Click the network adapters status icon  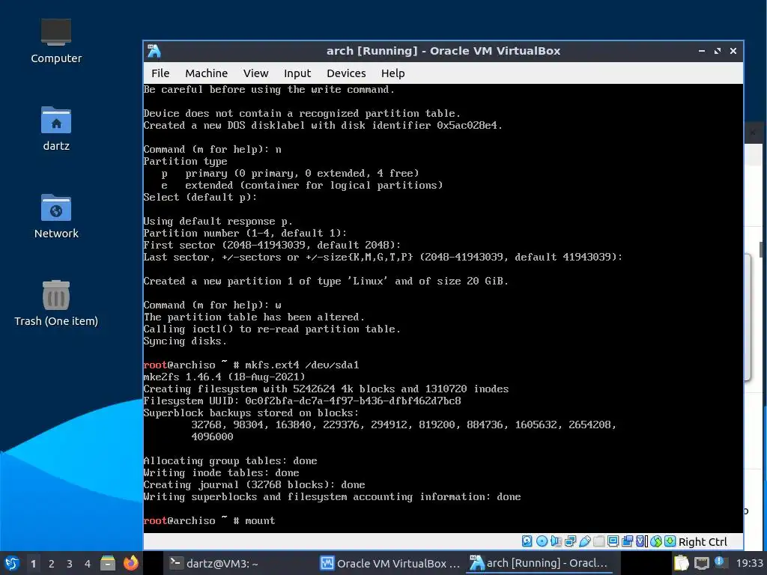pyautogui.click(x=570, y=541)
